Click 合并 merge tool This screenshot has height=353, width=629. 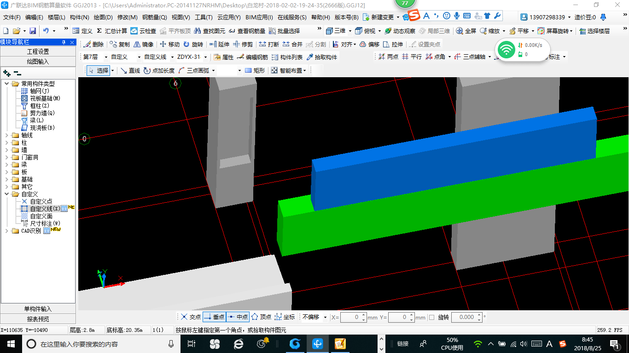point(292,45)
